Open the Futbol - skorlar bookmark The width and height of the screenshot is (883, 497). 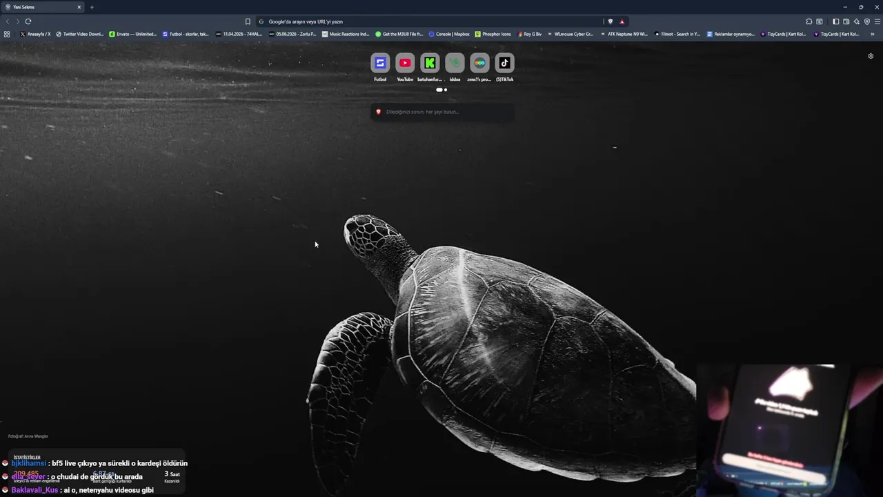point(186,34)
